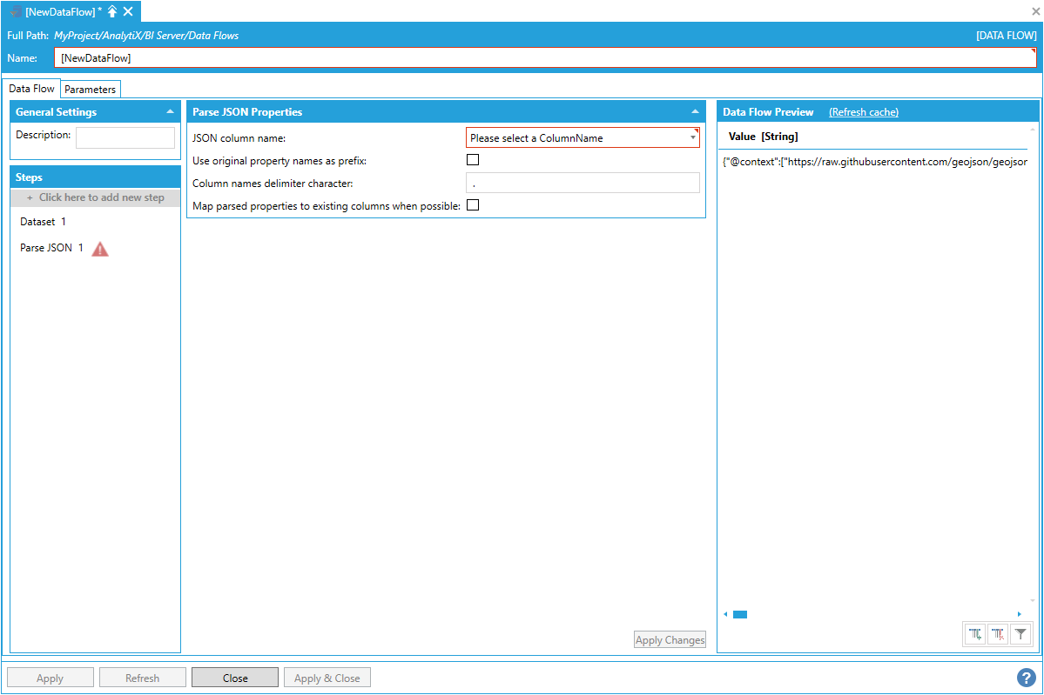Screen dimensions: 1044x695
Task: Click the Refresh cache link
Action: 863,112
